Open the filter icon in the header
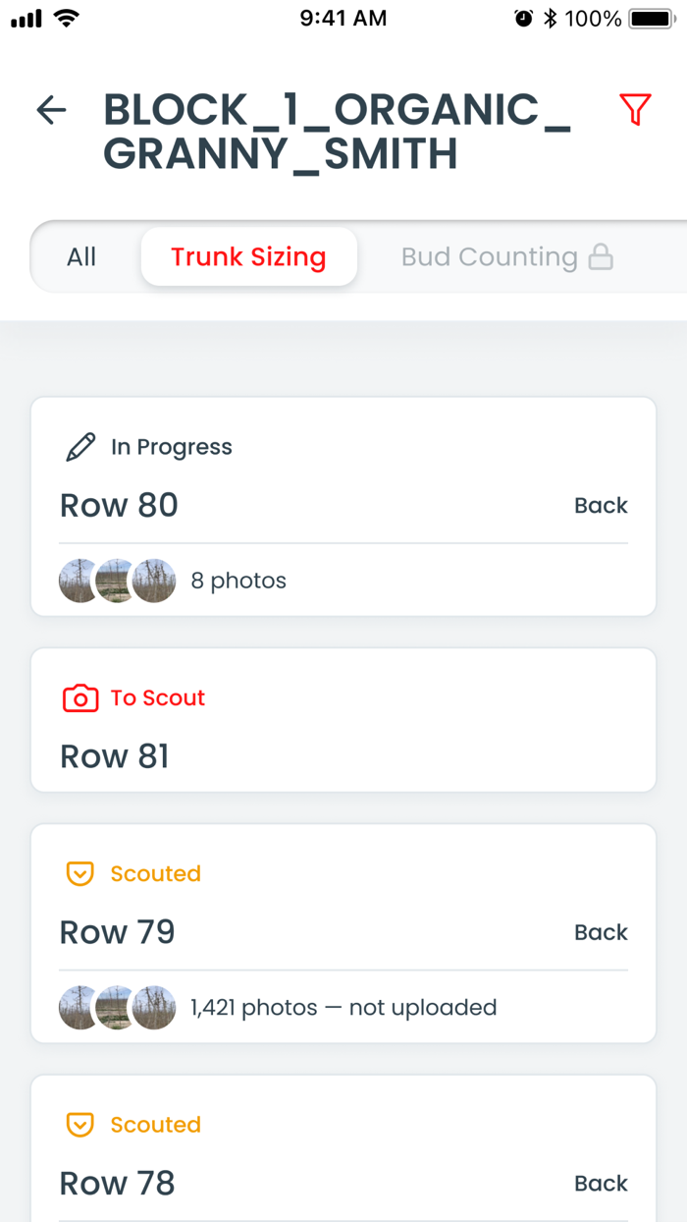The image size is (687, 1222). click(x=634, y=109)
